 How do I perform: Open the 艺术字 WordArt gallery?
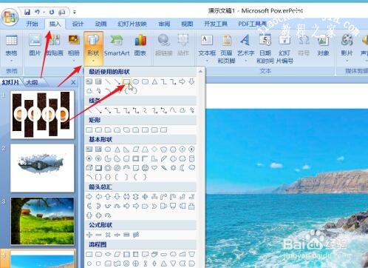[245, 48]
